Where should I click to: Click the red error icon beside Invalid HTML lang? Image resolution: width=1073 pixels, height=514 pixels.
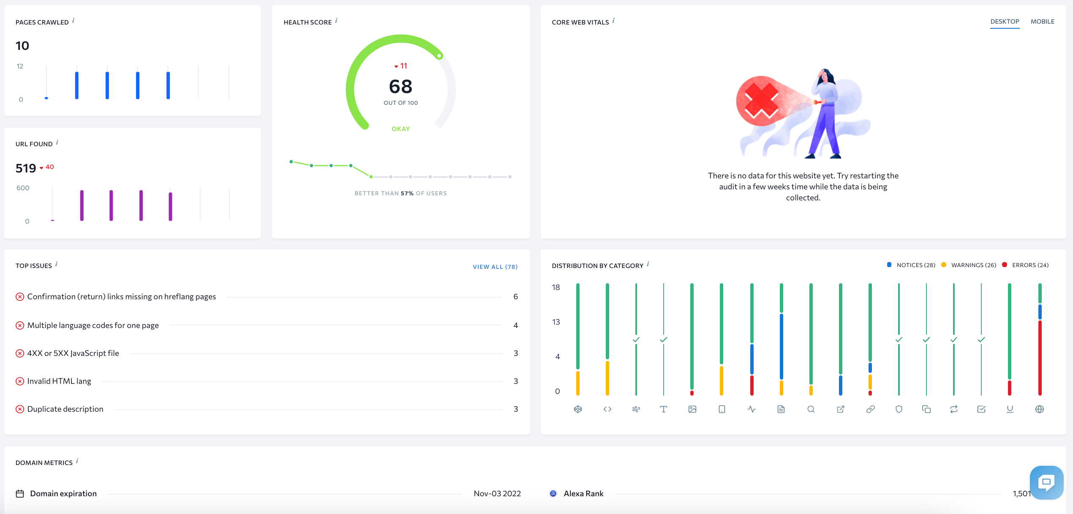click(20, 381)
